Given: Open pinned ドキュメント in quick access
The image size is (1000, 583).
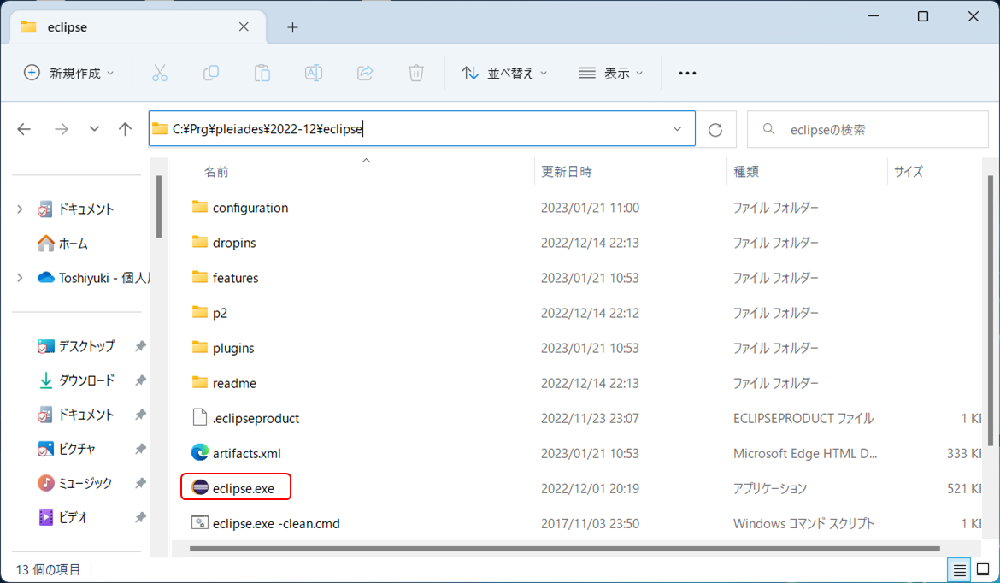Looking at the screenshot, I should coord(77,415).
